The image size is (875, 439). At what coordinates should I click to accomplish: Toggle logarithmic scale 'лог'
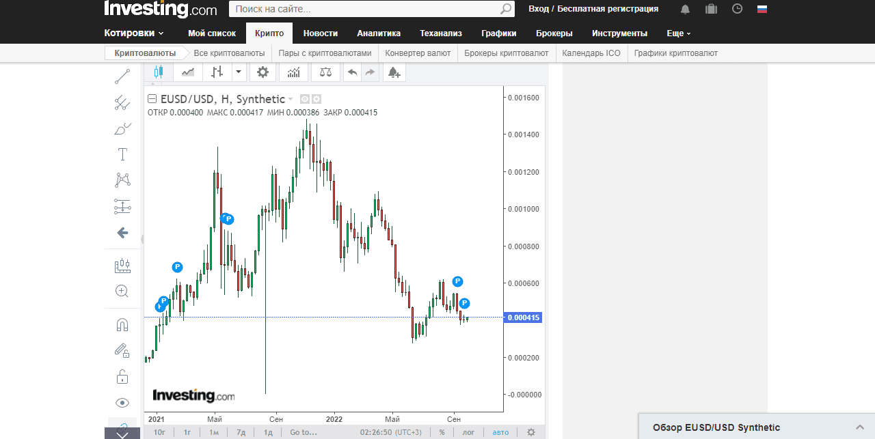tap(468, 432)
